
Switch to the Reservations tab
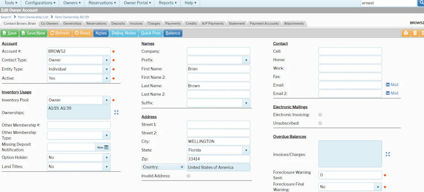97,23
